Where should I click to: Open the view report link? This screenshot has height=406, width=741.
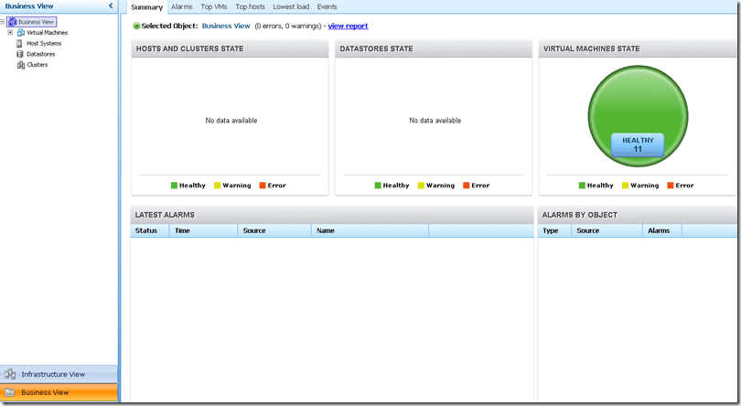348,27
